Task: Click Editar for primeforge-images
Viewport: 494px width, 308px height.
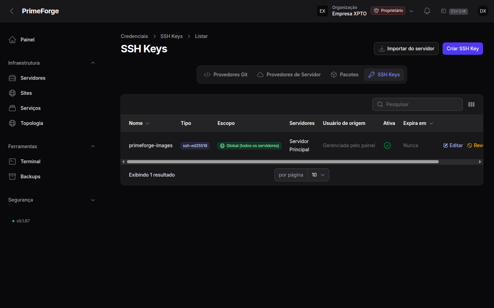Action: point(453,145)
